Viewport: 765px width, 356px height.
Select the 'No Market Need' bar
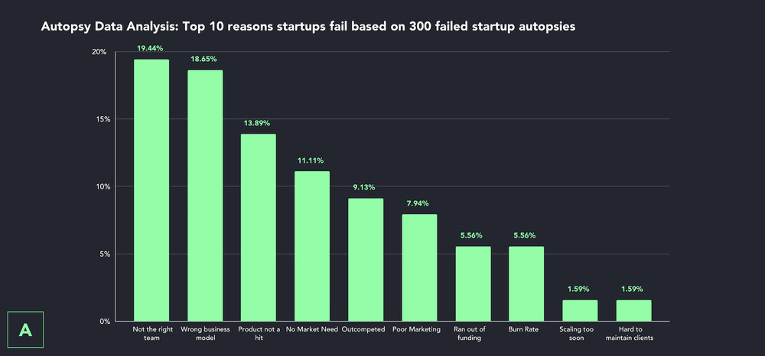click(x=312, y=247)
